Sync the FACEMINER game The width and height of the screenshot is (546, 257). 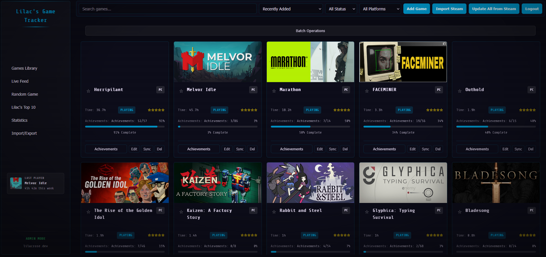pyautogui.click(x=425, y=149)
